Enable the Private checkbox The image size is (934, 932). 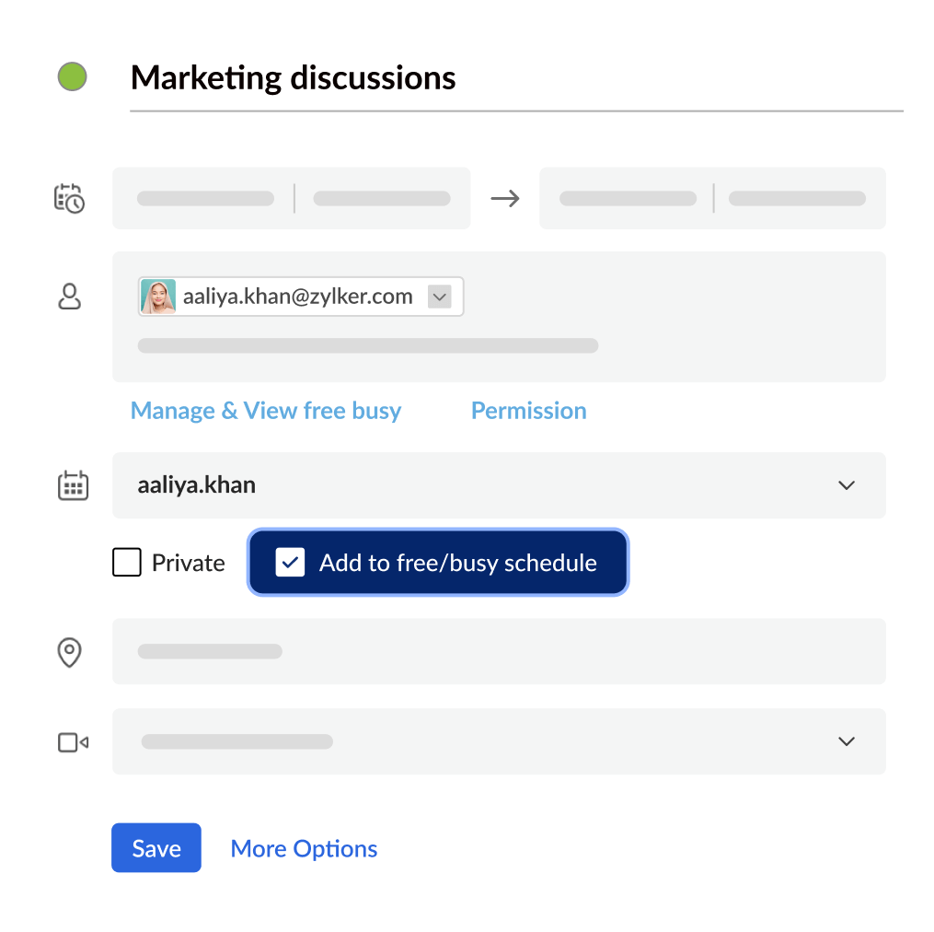click(127, 562)
